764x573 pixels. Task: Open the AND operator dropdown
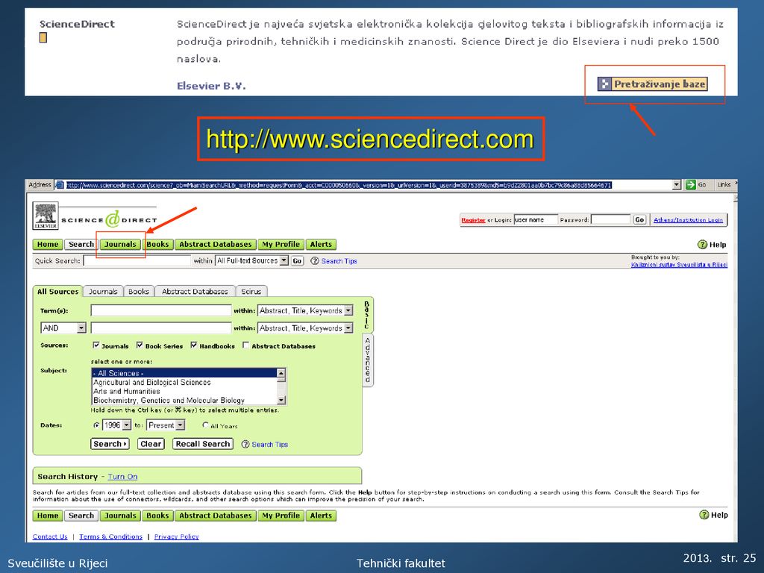tap(81, 328)
